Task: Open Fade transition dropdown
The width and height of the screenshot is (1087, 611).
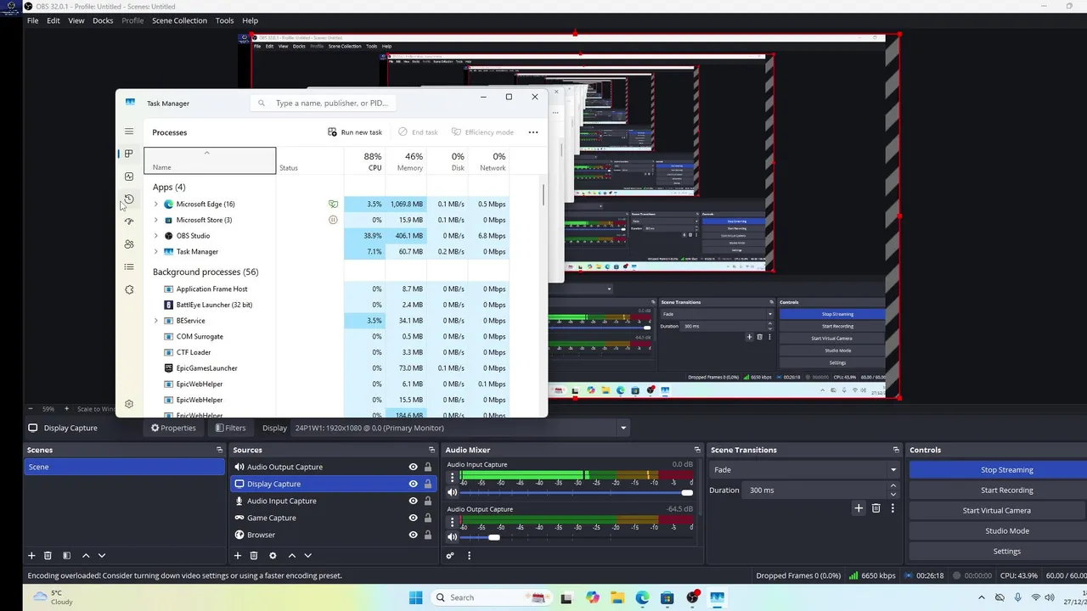Action: (805, 469)
